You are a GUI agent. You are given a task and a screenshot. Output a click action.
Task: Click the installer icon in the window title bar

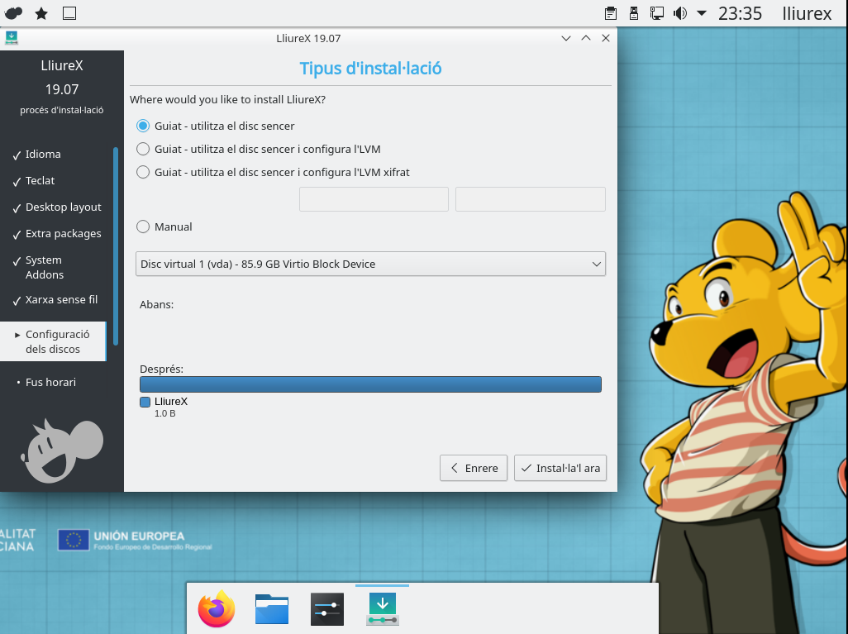(x=12, y=38)
